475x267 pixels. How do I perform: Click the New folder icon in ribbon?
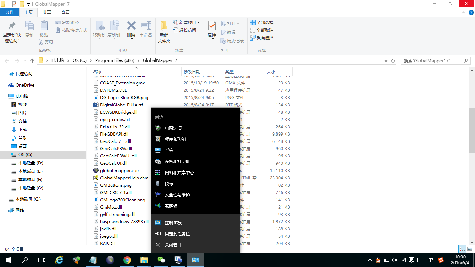point(164,25)
